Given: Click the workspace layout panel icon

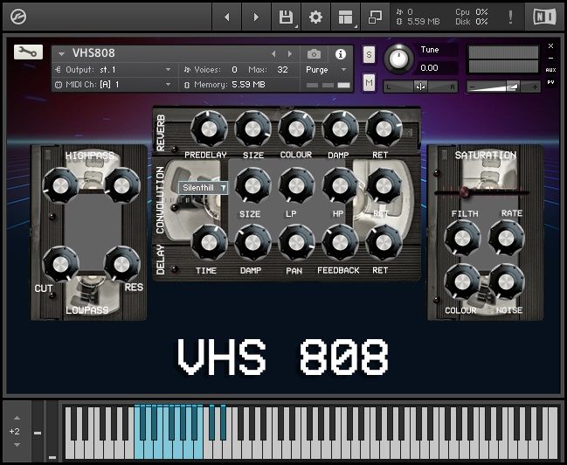Looking at the screenshot, I should [345, 17].
